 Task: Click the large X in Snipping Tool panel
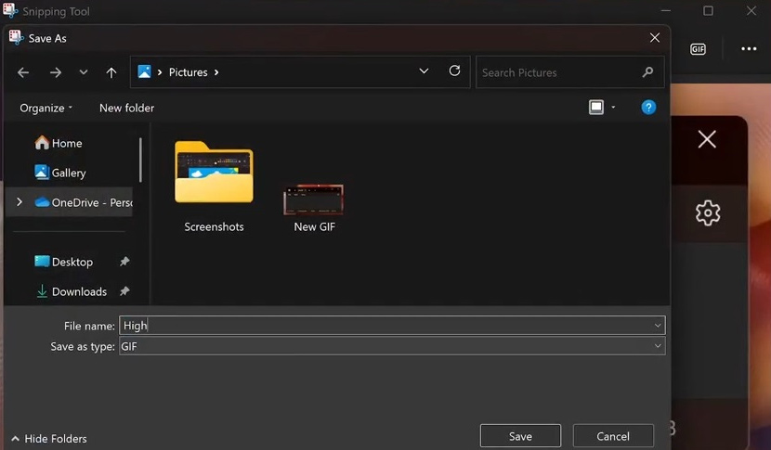pyautogui.click(x=707, y=139)
